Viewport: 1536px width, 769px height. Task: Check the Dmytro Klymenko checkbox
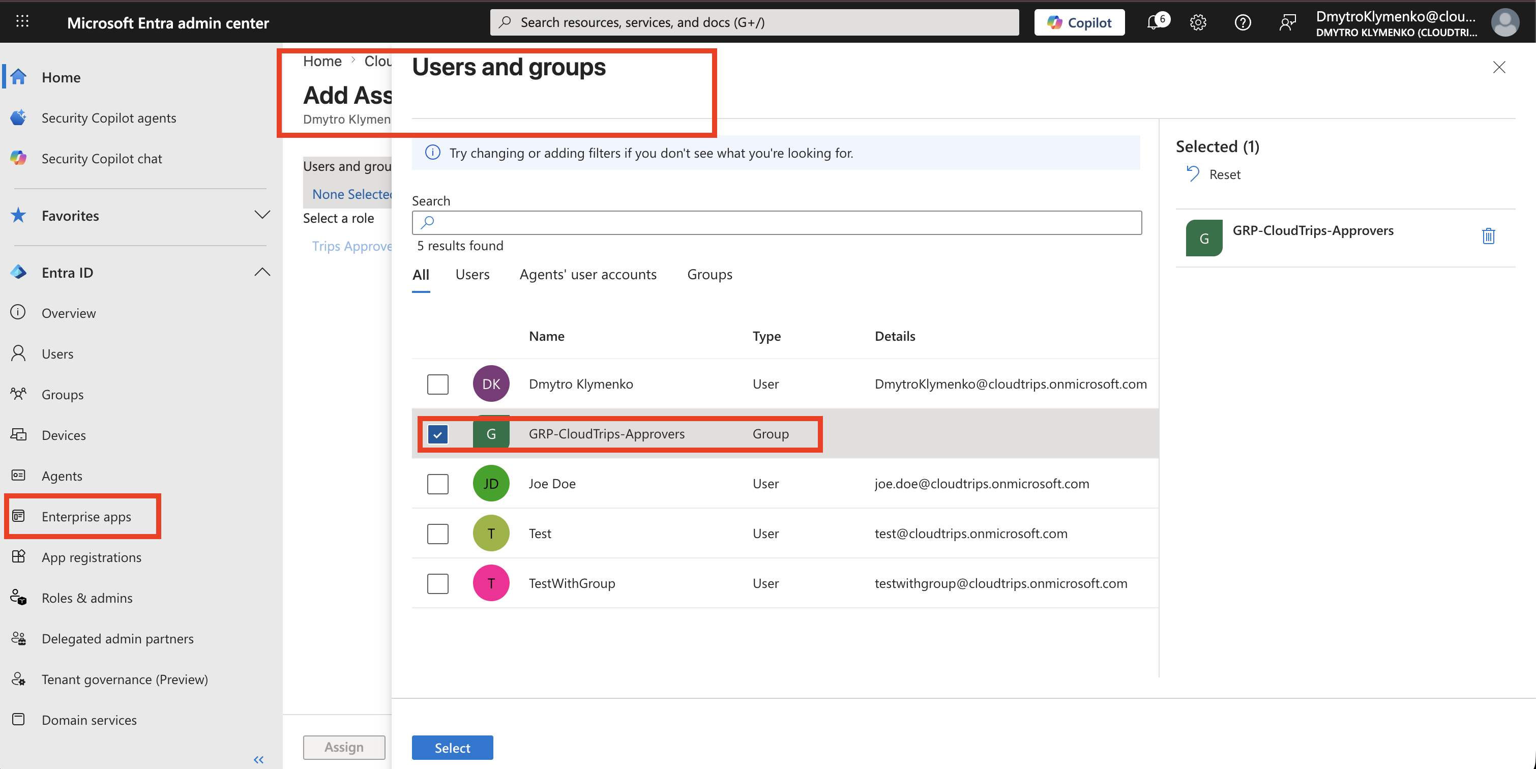pos(438,384)
